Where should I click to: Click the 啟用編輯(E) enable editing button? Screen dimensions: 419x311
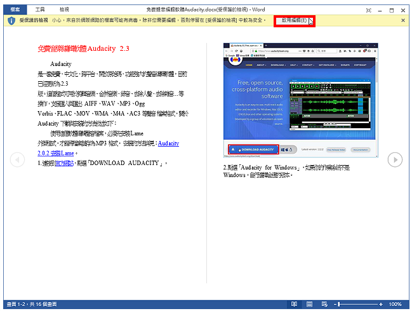point(294,20)
